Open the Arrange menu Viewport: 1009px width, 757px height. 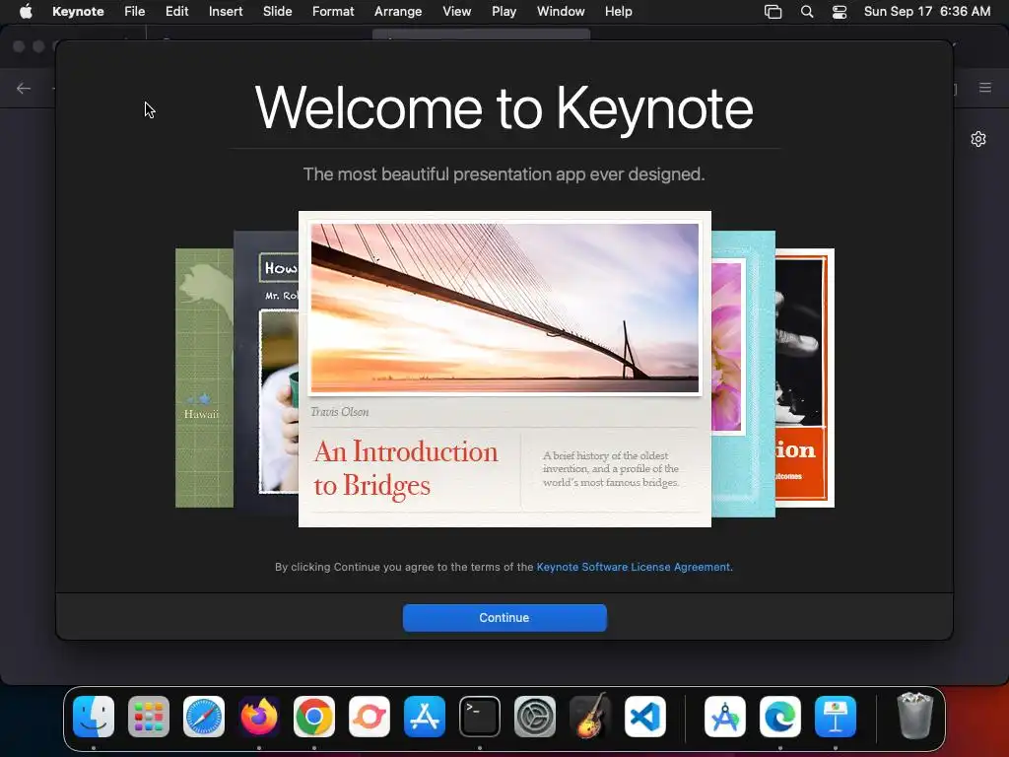(x=398, y=12)
